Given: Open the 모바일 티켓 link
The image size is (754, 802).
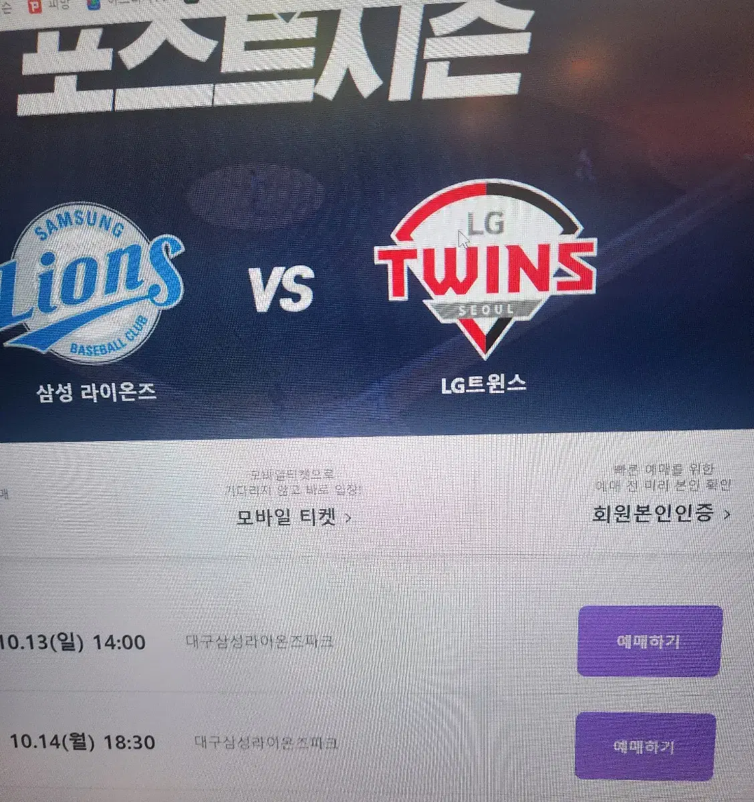Looking at the screenshot, I should coord(287,517).
